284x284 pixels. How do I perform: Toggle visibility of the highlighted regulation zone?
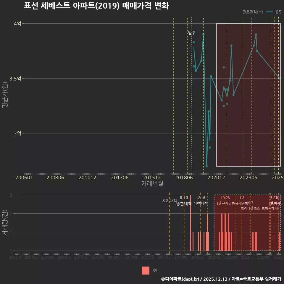(x=248, y=95)
